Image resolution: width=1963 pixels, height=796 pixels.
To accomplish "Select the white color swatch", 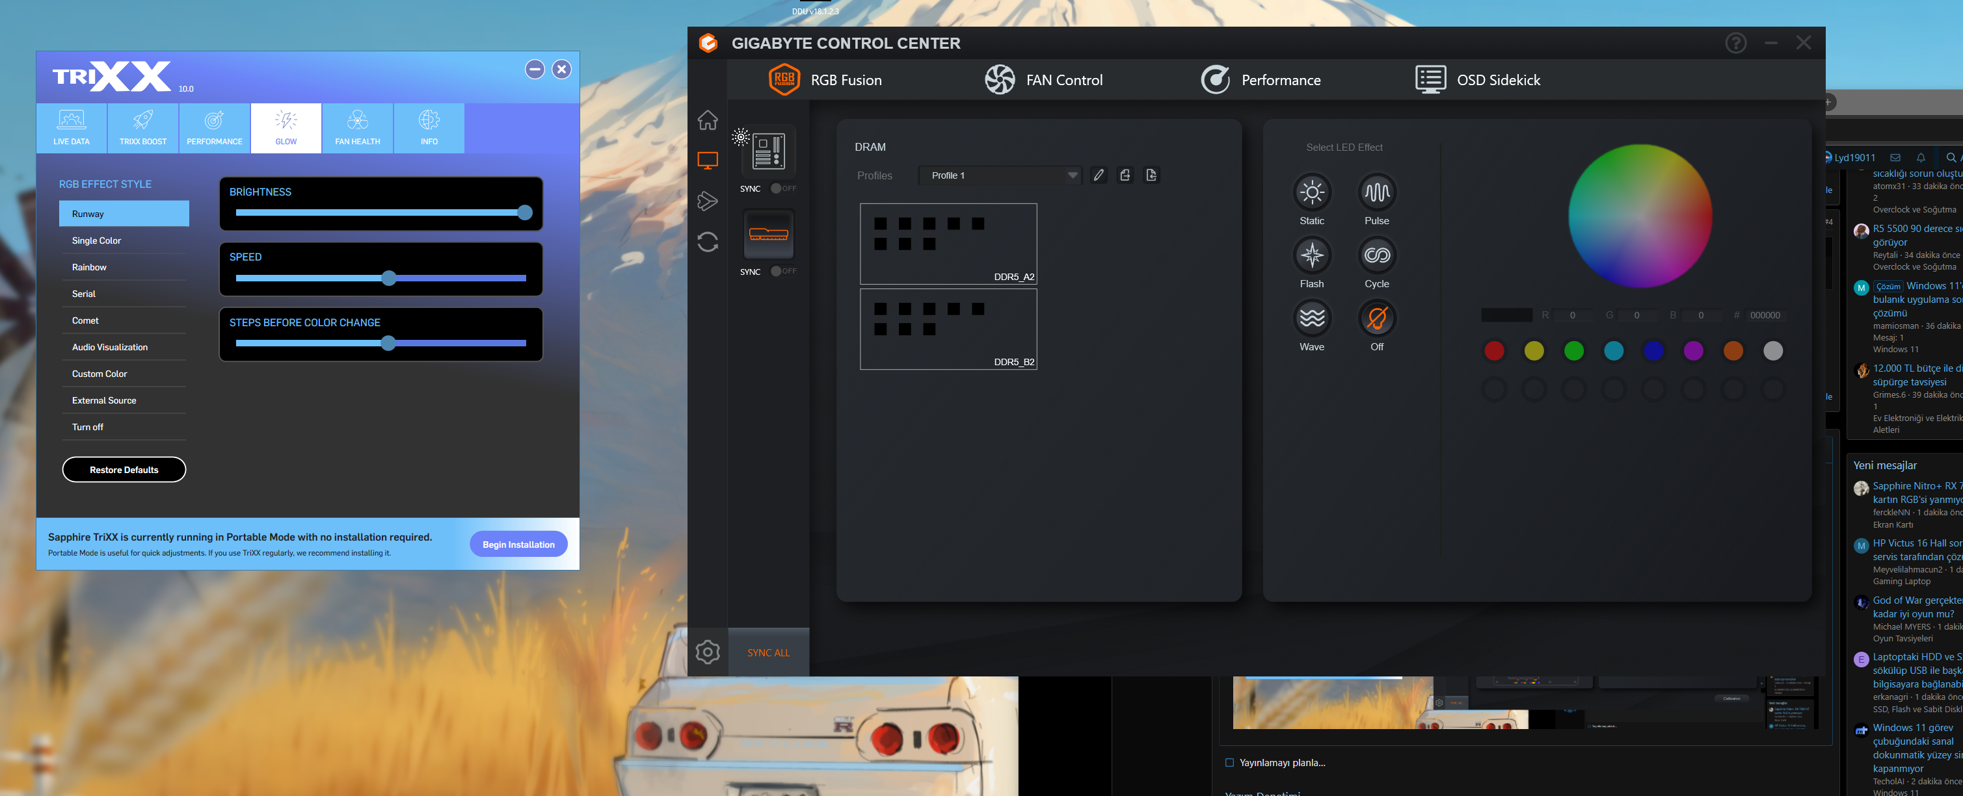I will pos(1772,351).
